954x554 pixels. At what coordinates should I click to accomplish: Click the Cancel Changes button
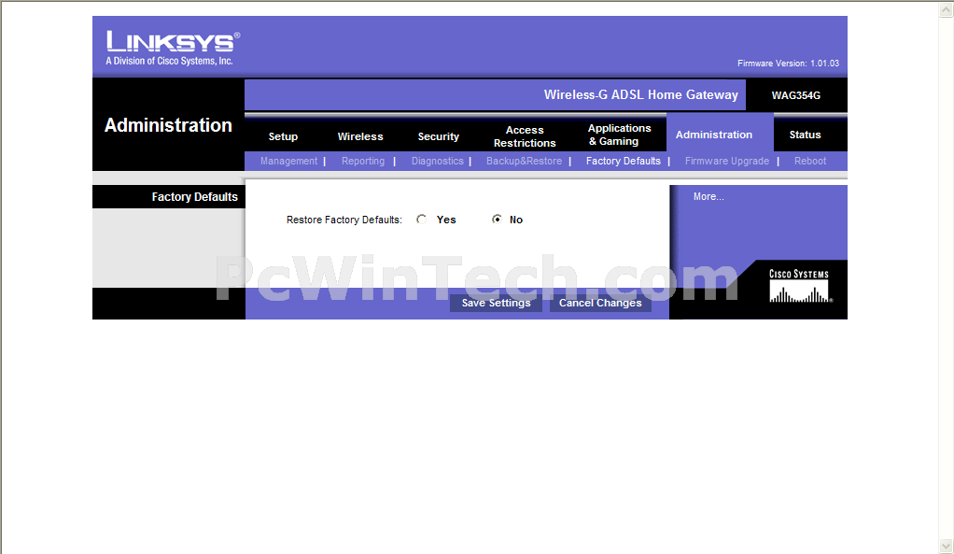pyautogui.click(x=600, y=303)
